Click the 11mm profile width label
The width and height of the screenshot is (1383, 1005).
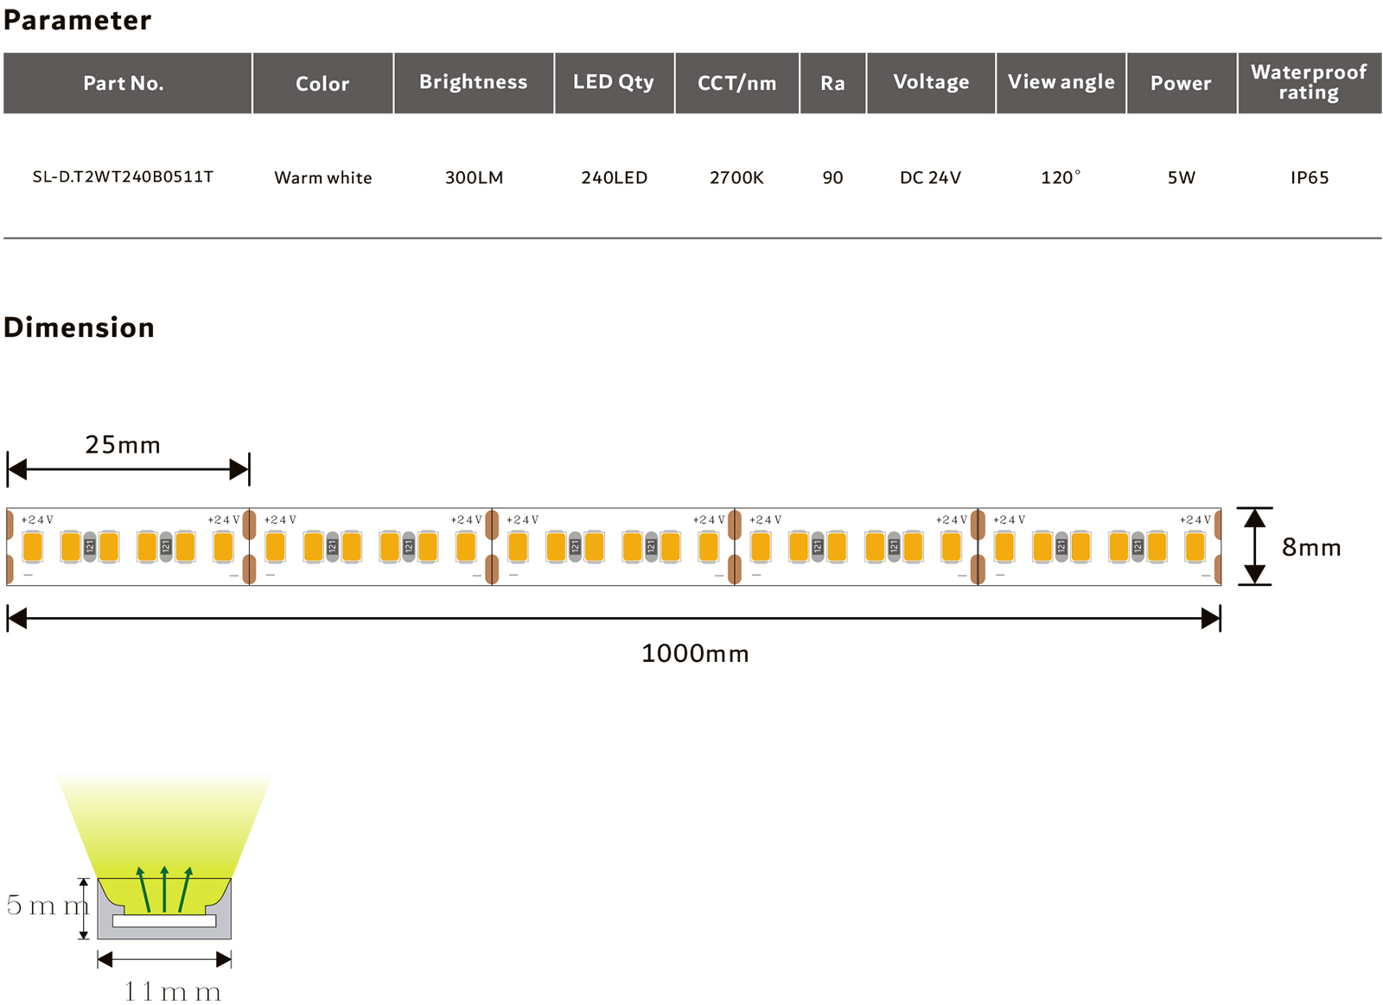[x=172, y=991]
